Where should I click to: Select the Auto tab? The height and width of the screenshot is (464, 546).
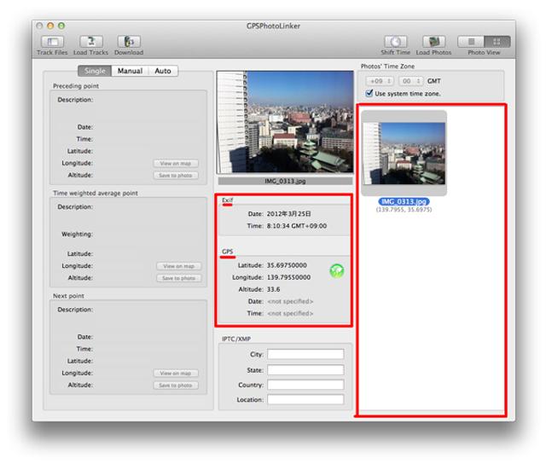tap(162, 71)
